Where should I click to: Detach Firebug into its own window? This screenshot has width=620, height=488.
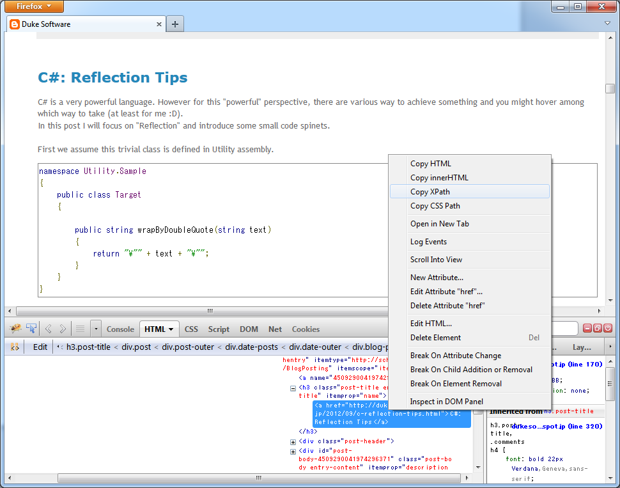click(597, 327)
